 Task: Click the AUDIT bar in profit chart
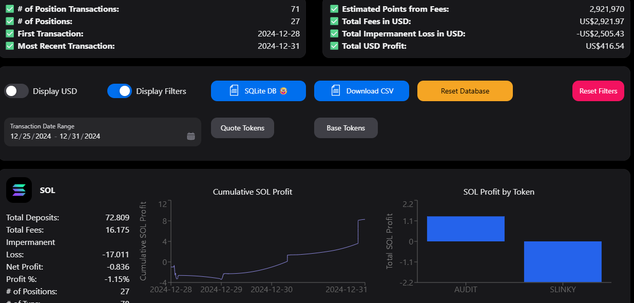pyautogui.click(x=466, y=229)
